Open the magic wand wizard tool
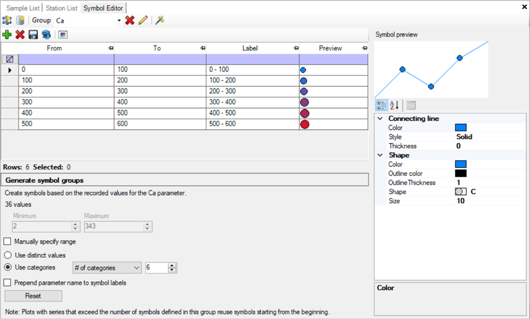Viewport: 530px width, 319px height. 160,20
